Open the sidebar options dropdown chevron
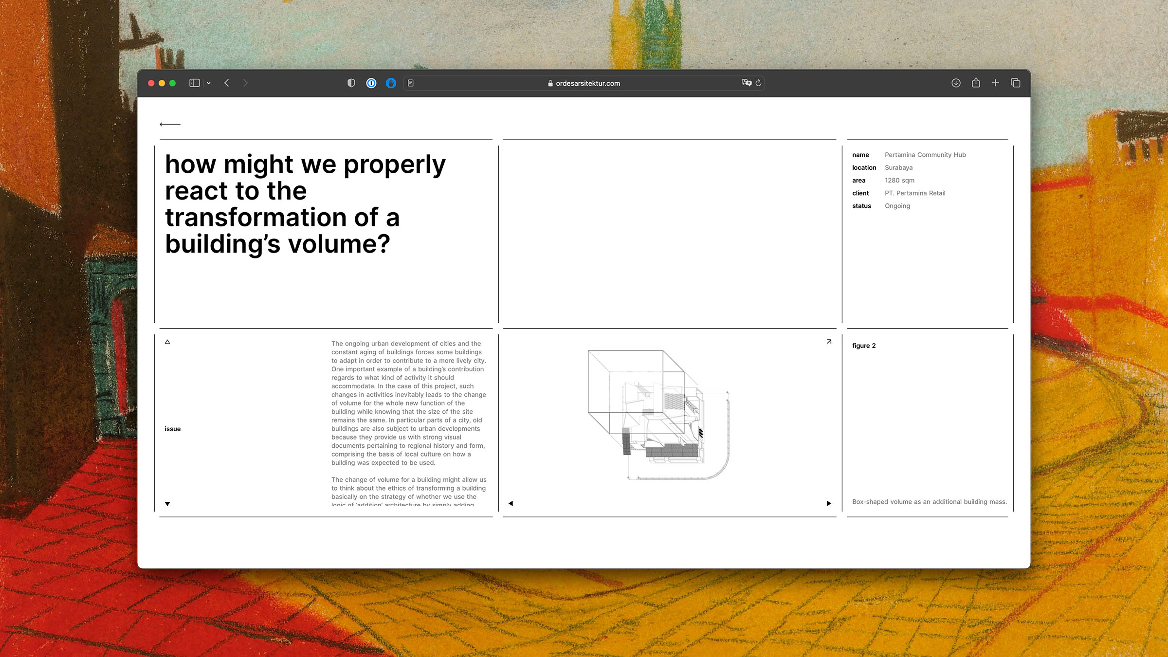 (x=209, y=83)
